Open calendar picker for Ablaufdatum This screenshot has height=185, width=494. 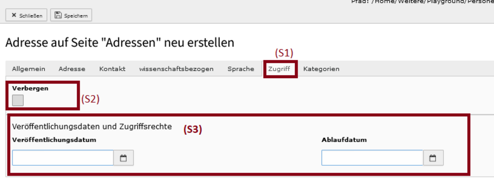point(433,158)
